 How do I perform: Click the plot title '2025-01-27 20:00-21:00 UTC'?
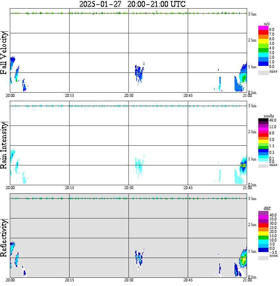[132, 4]
